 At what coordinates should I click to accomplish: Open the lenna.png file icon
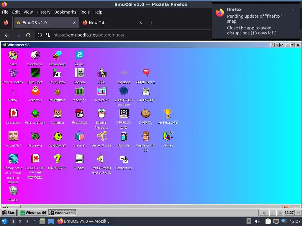13,114
